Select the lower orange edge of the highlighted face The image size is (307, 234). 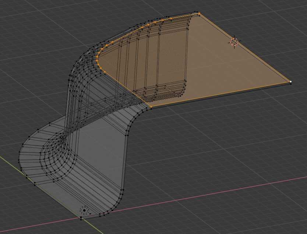click(x=221, y=94)
